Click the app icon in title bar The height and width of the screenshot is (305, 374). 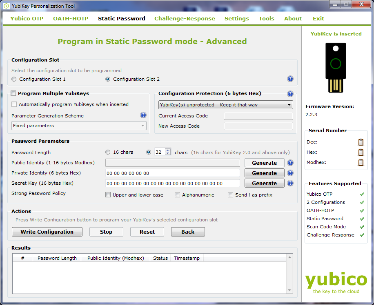(7, 6)
